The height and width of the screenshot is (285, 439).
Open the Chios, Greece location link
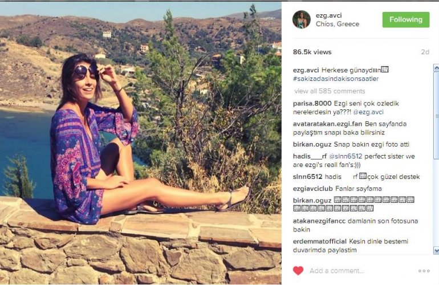(338, 24)
